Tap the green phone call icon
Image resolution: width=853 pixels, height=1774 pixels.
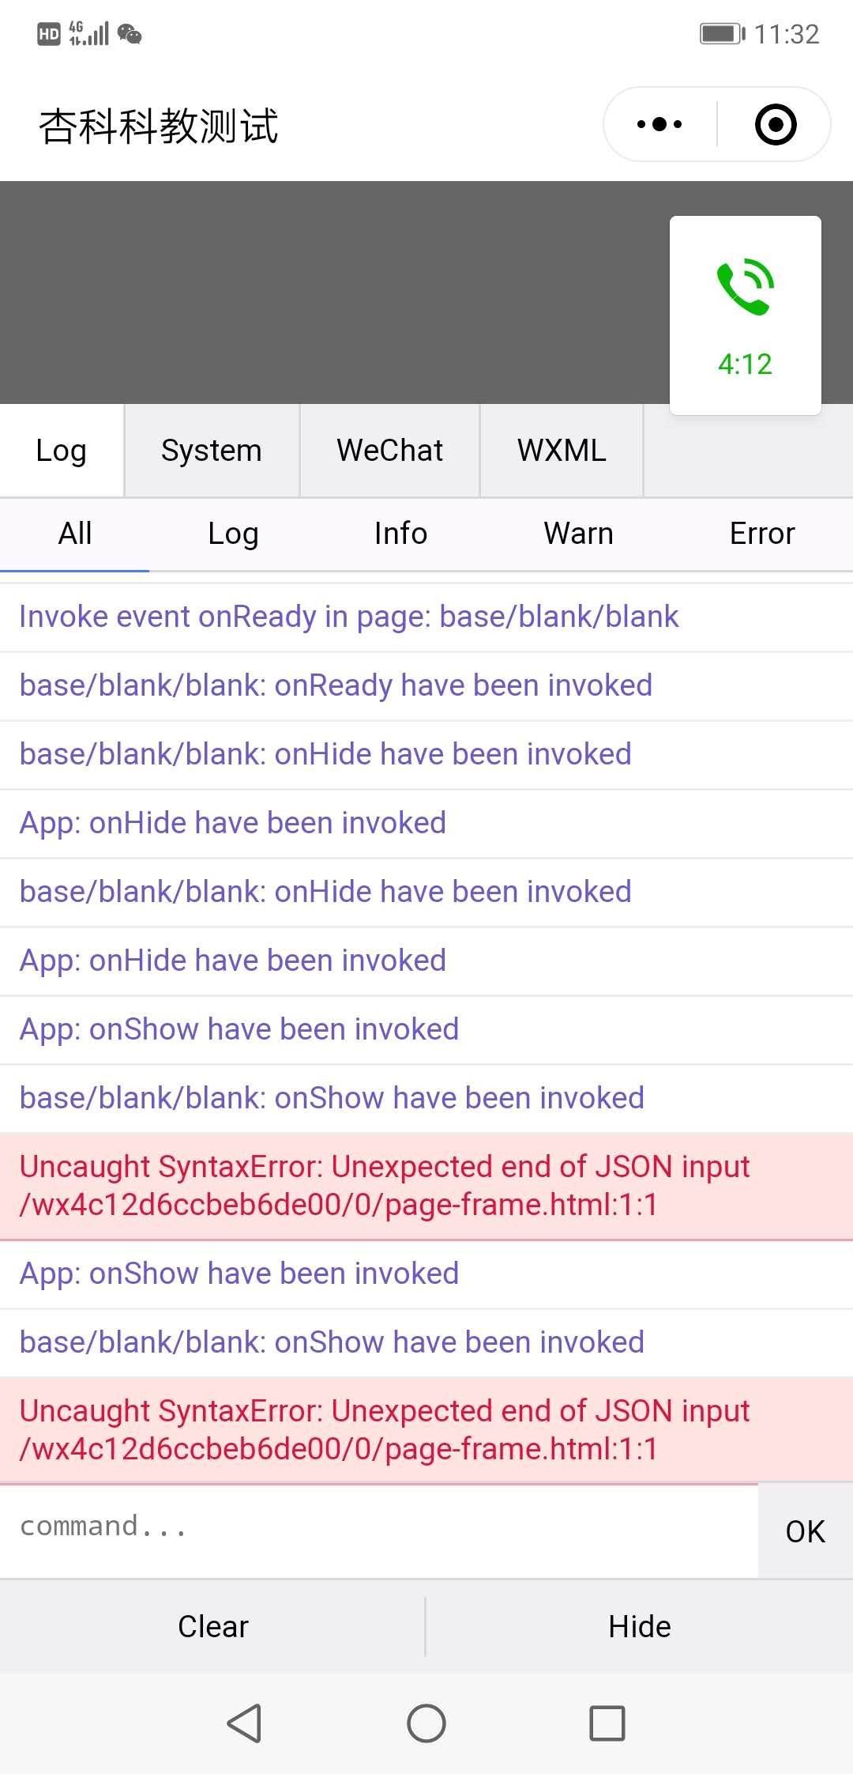[x=746, y=286]
